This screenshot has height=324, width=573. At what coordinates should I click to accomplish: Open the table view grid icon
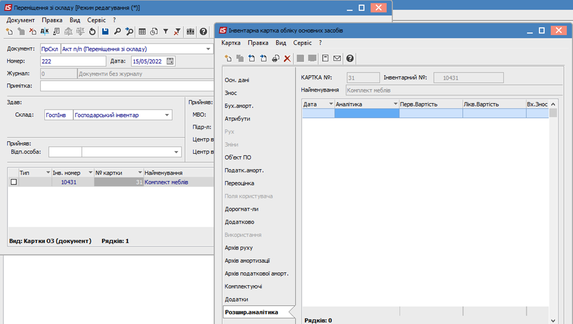pyautogui.click(x=142, y=32)
